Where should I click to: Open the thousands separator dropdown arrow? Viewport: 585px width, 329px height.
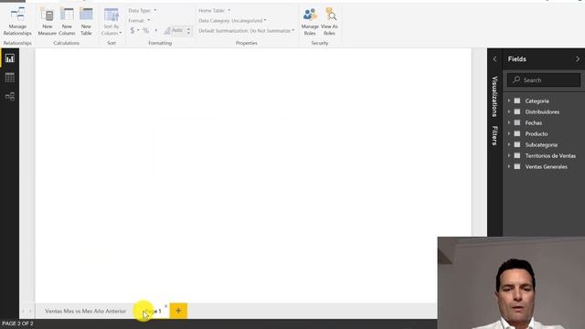click(x=156, y=30)
